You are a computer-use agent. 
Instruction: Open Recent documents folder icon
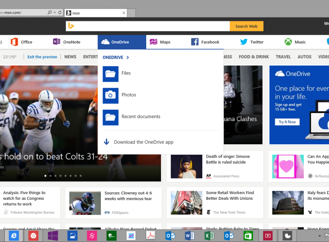tap(111, 117)
